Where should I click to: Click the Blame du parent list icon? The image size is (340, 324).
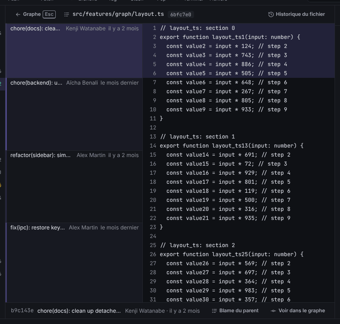[214, 311]
